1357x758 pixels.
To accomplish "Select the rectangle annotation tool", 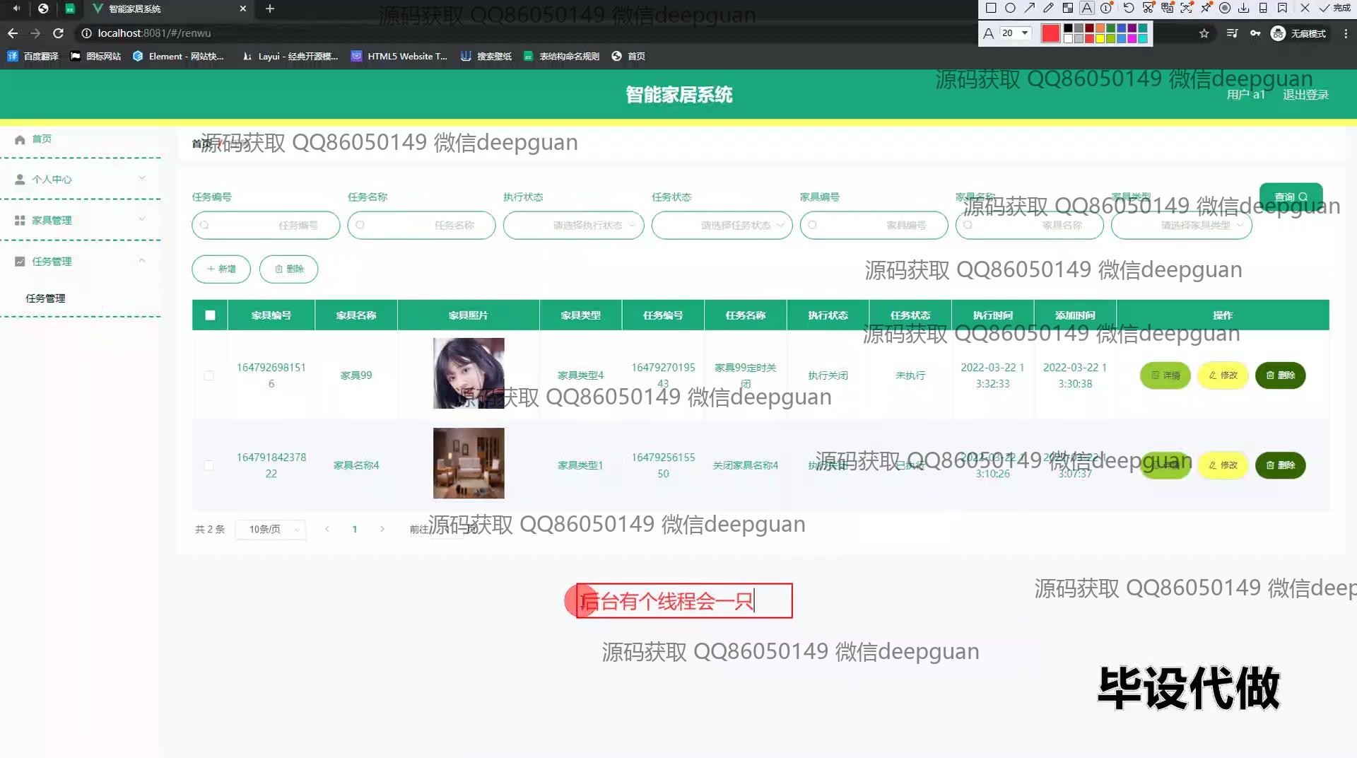I will pos(991,8).
